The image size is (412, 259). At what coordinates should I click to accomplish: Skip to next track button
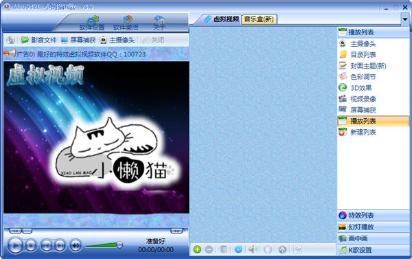pos(60,245)
